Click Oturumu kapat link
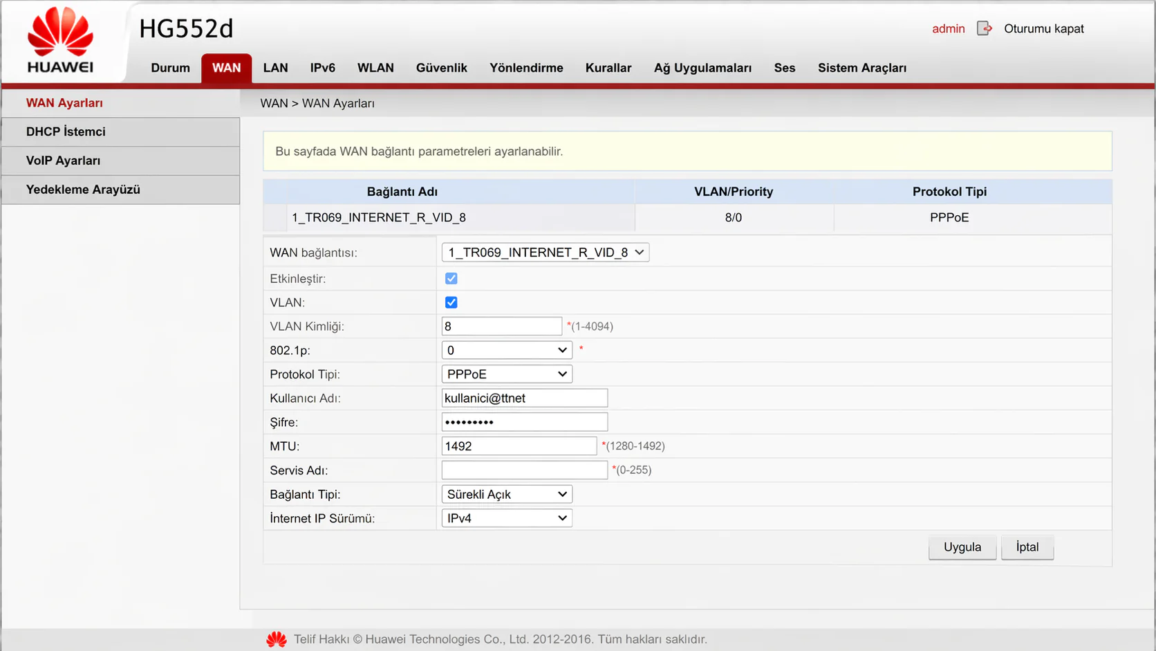The width and height of the screenshot is (1156, 651). click(x=1043, y=29)
